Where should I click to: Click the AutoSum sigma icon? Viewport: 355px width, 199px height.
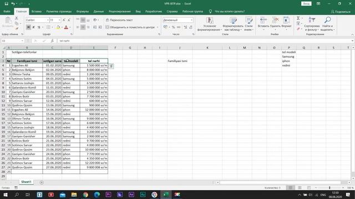(298, 18)
